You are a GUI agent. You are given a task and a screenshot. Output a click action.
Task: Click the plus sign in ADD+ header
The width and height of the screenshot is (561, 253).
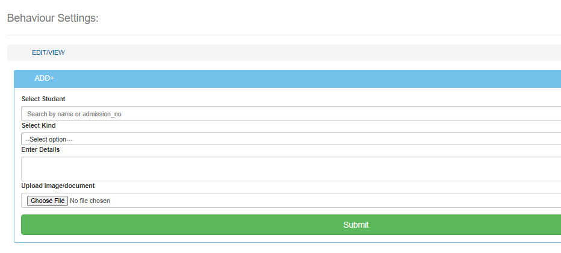tap(52, 78)
